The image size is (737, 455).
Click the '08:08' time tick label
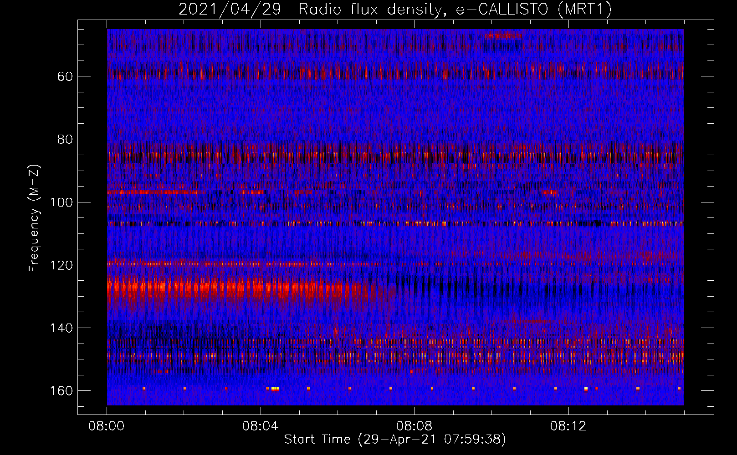(415, 426)
